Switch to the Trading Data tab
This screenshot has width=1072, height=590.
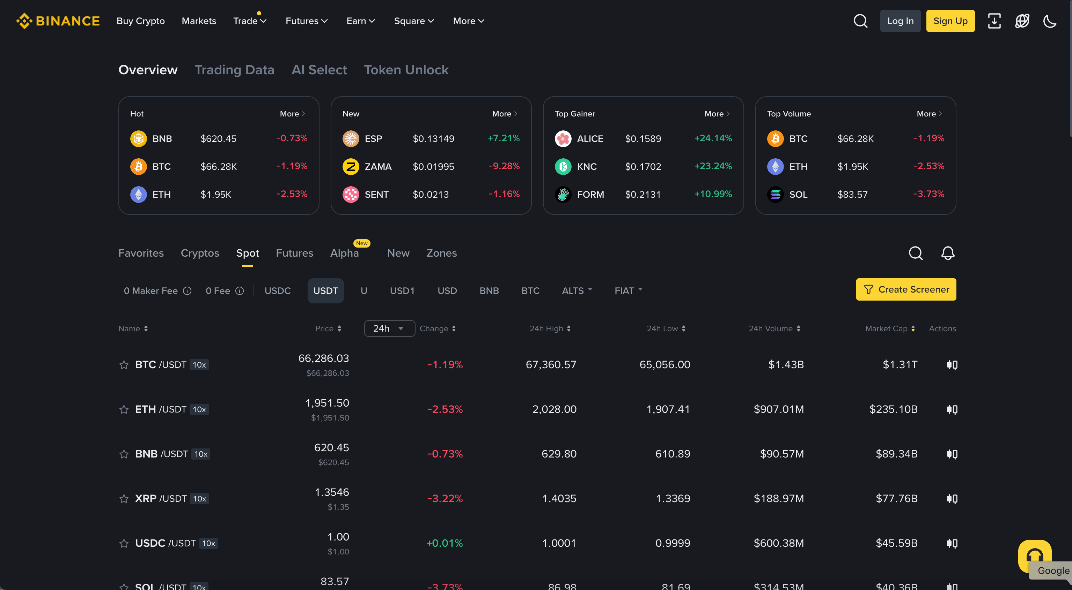pyautogui.click(x=235, y=69)
